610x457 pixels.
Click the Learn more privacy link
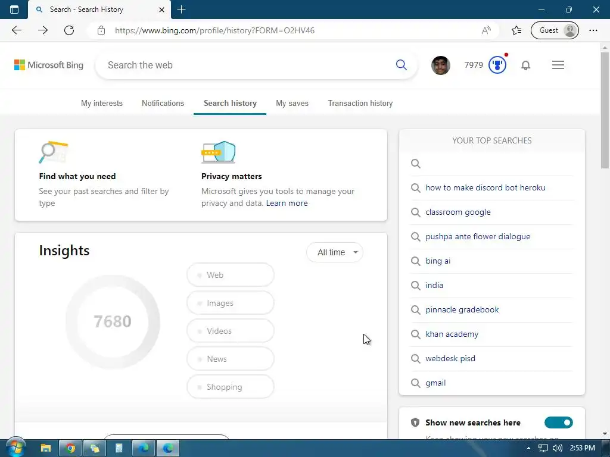287,204
